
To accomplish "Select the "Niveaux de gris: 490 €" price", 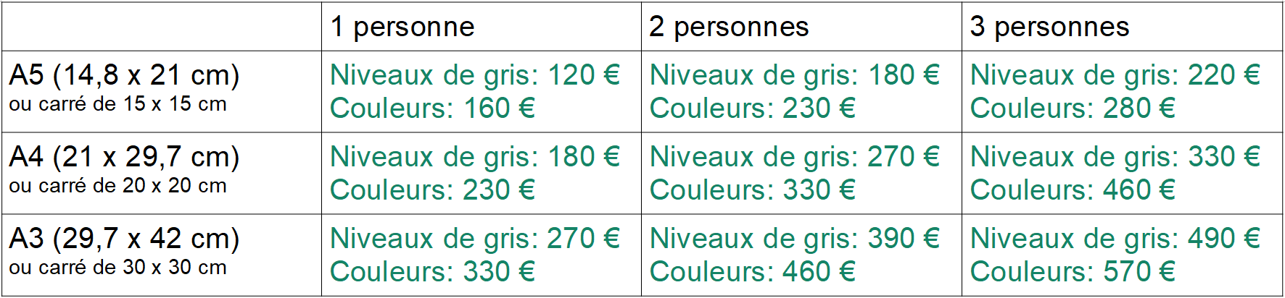I will [1115, 239].
